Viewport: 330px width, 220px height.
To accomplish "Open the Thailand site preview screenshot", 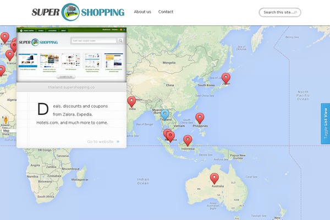I will 71,55.
